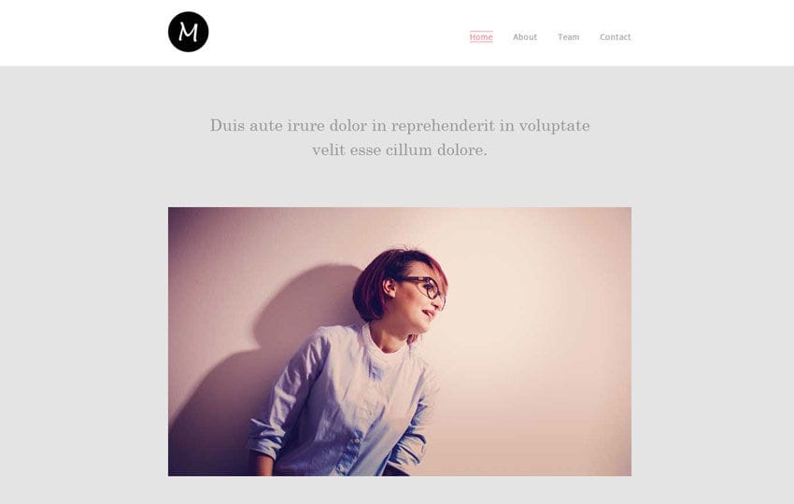This screenshot has height=504, width=794.
Task: Click the word 'dolor' in the headline
Action: (347, 125)
